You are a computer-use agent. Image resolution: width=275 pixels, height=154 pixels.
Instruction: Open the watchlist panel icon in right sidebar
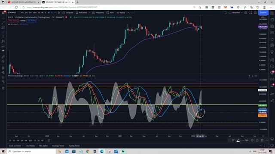coord(272,13)
